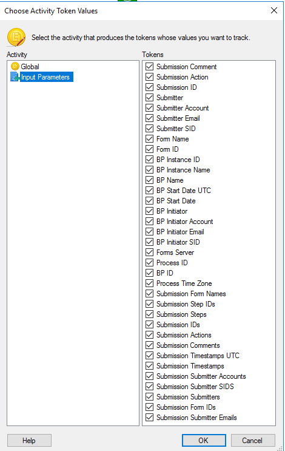Click the Cancel button

[x=253, y=440]
